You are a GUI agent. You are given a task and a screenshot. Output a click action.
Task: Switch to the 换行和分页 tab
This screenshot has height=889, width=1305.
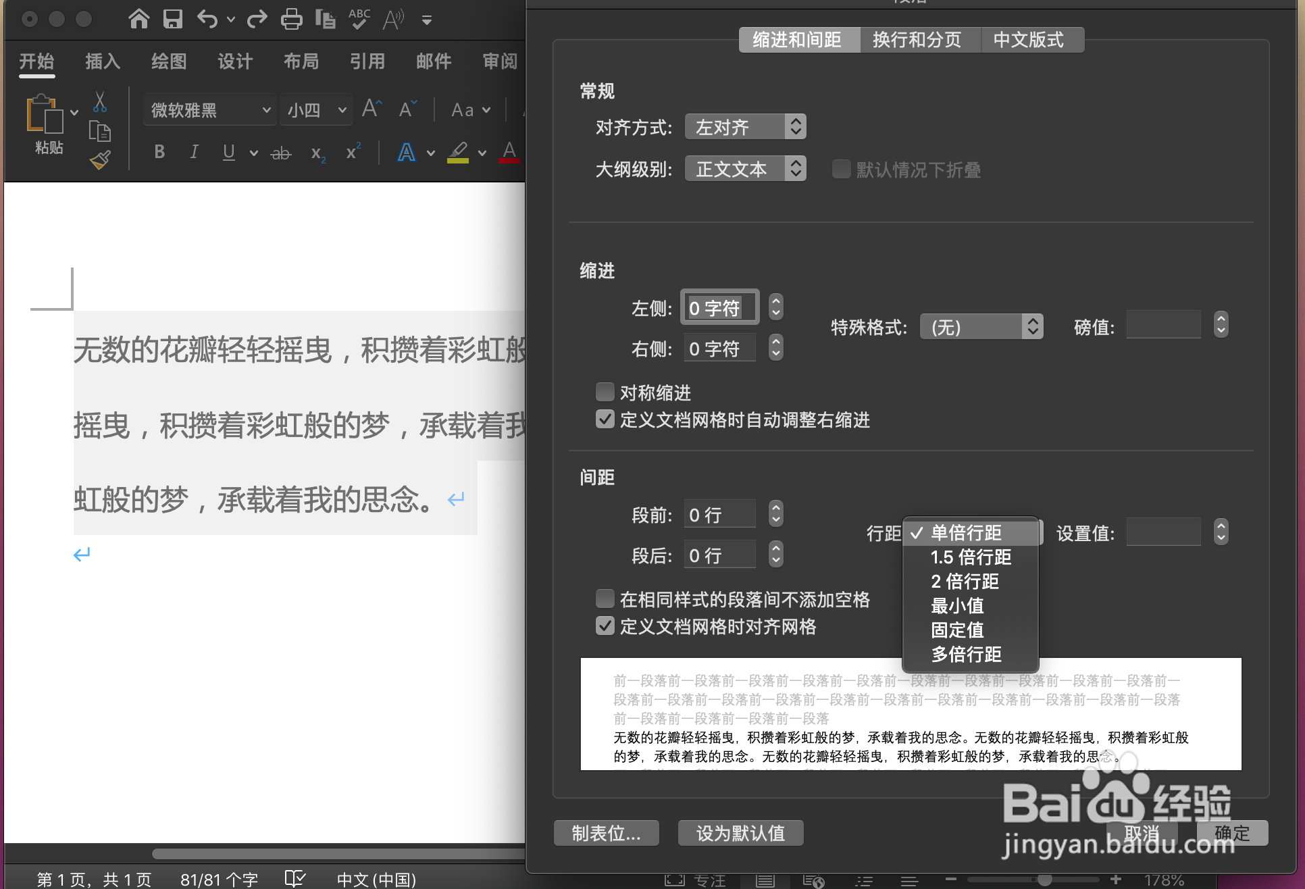pos(919,39)
